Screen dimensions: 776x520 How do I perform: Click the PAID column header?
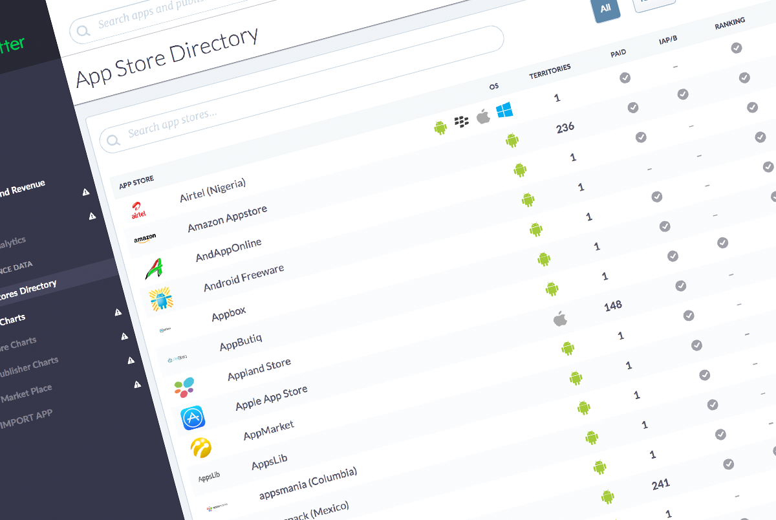618,53
